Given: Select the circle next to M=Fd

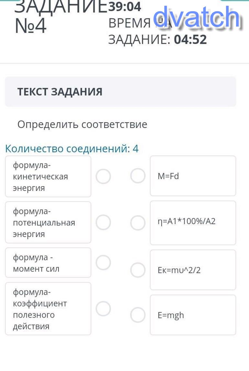Looking at the screenshot, I should point(138,176).
